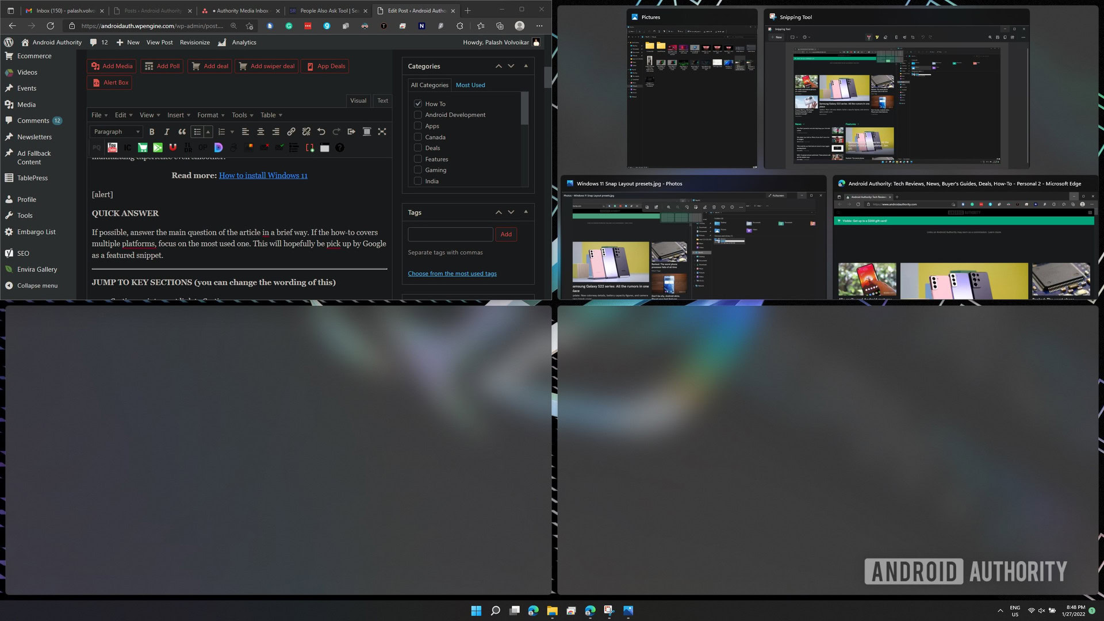Collapse the Categories panel with triangle toggle

(x=526, y=66)
